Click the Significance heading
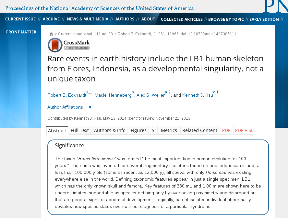288x218 pixels. click(69, 145)
